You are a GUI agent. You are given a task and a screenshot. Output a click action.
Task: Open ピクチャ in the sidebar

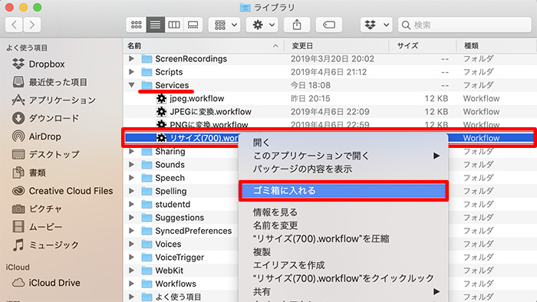(37, 208)
